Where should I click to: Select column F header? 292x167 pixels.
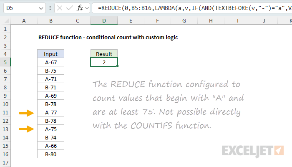158,20
